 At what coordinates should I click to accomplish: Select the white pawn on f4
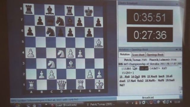[80, 54]
